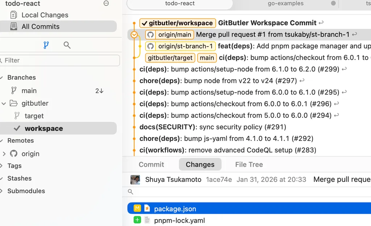The image size is (371, 226).
Task: Click Shuya Tsukamoto's avatar thumbnail
Action: point(135,180)
